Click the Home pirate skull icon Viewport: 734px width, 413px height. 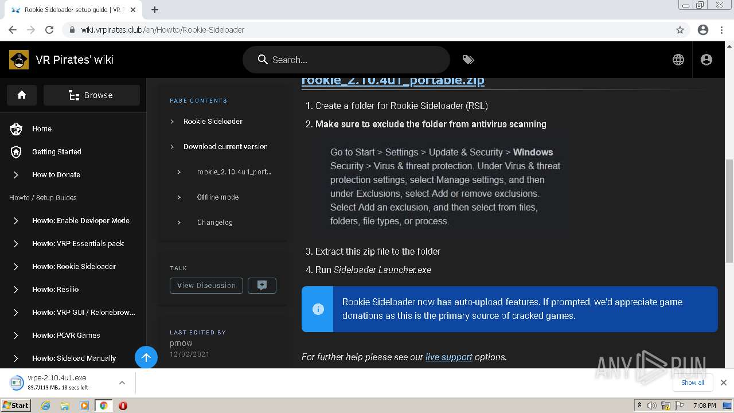(x=16, y=129)
